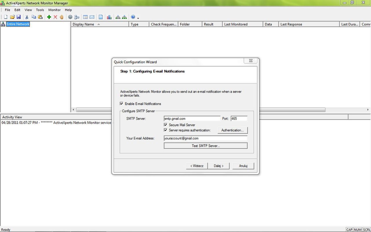Open options via the gear icon
Viewport: 371px width, 232px height.
[x=70, y=17]
